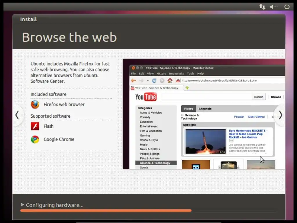Open the Comedy category
Screen dimensions: 297x223
pyautogui.click(x=145, y=117)
